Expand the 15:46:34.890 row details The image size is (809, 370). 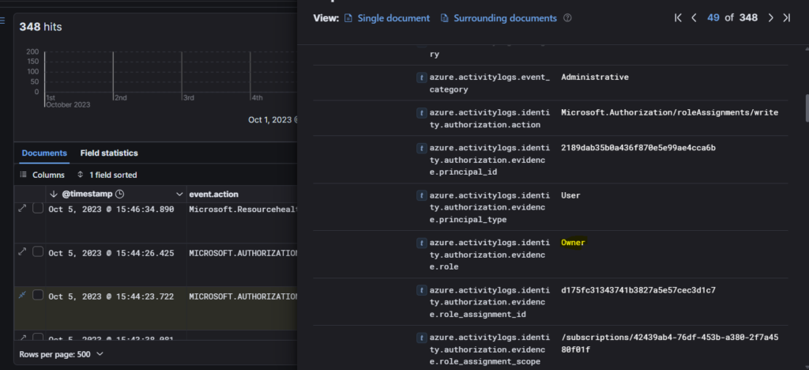[23, 209]
